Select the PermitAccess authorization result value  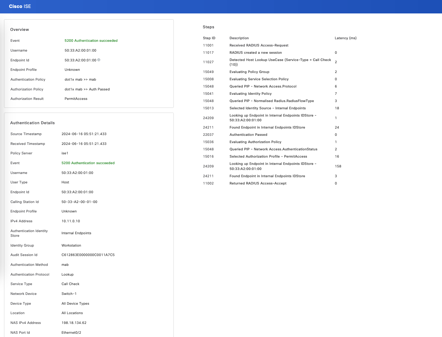coord(76,99)
